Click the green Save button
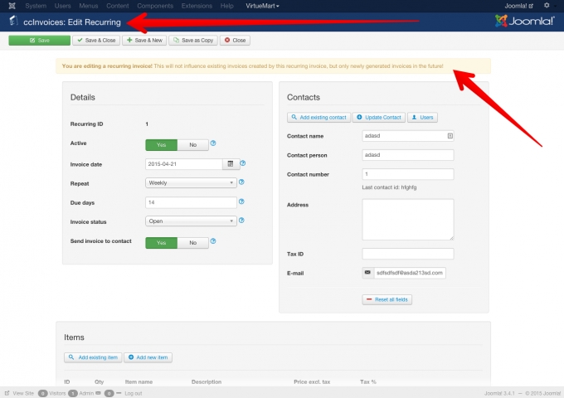 coord(40,41)
